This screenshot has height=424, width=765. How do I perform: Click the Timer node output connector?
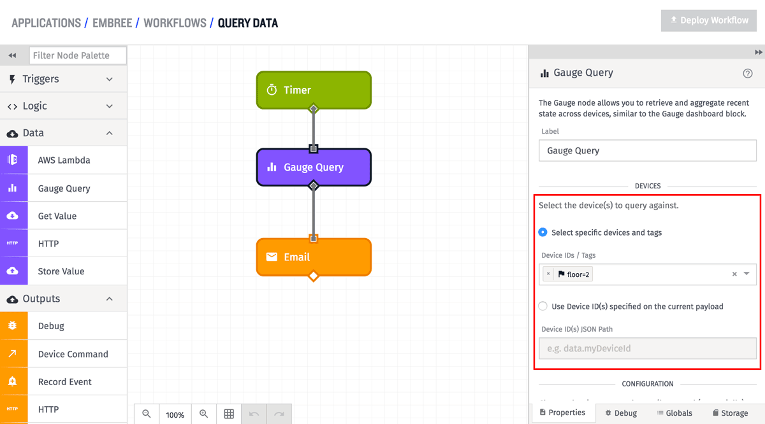[x=313, y=109]
